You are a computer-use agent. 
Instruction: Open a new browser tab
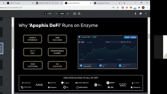[124, 3]
